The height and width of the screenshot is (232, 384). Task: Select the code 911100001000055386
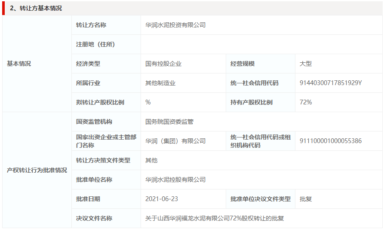point(331,141)
